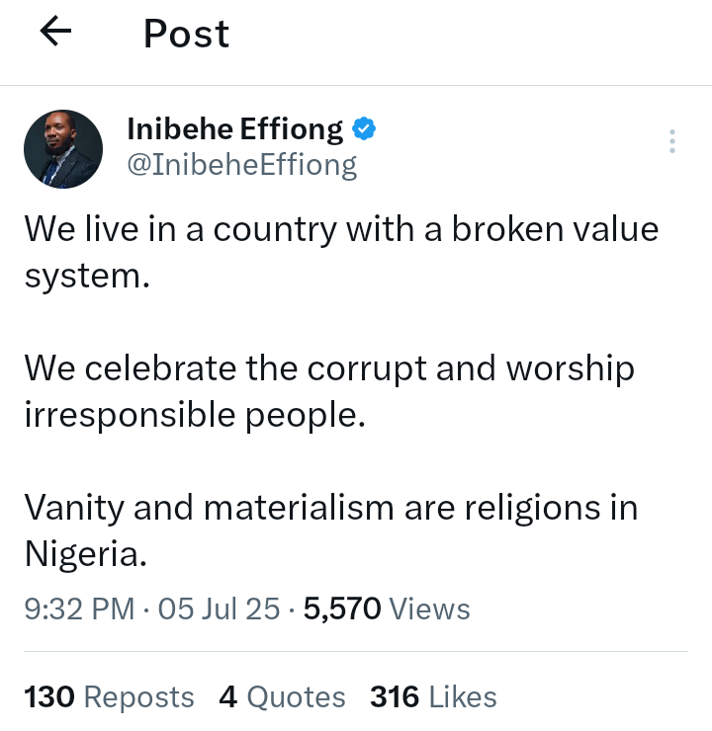Open the three-dot more options menu

pos(672,141)
